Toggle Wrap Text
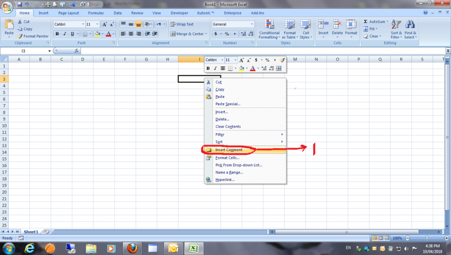Screen dimensions: 451x255 pos(182,24)
